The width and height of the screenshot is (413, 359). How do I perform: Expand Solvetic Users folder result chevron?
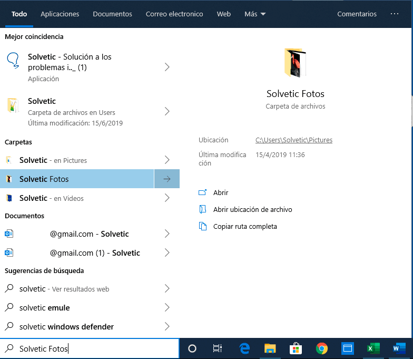[x=167, y=111]
